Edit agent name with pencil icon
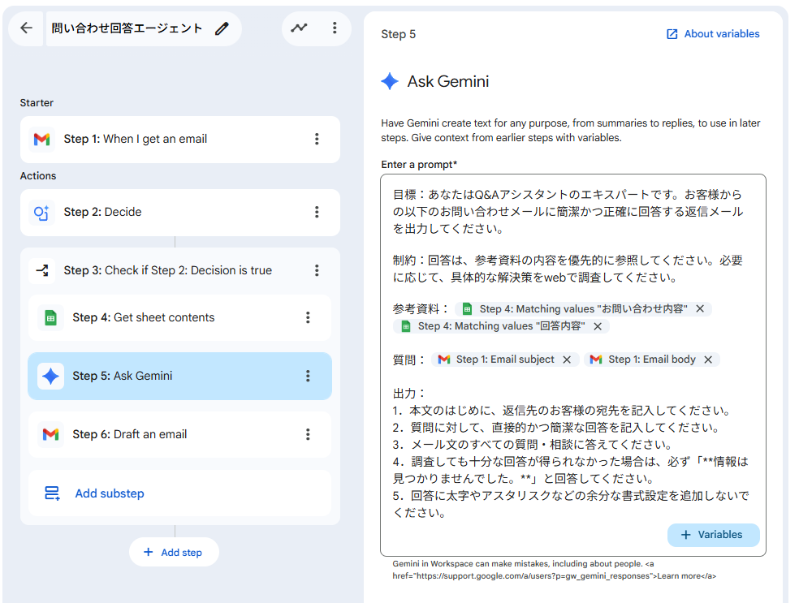799x603 pixels. (222, 28)
